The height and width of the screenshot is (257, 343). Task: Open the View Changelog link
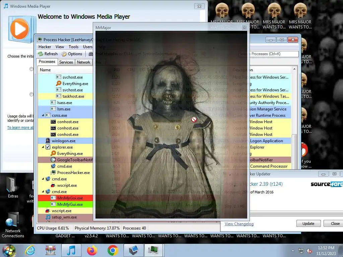(239, 224)
